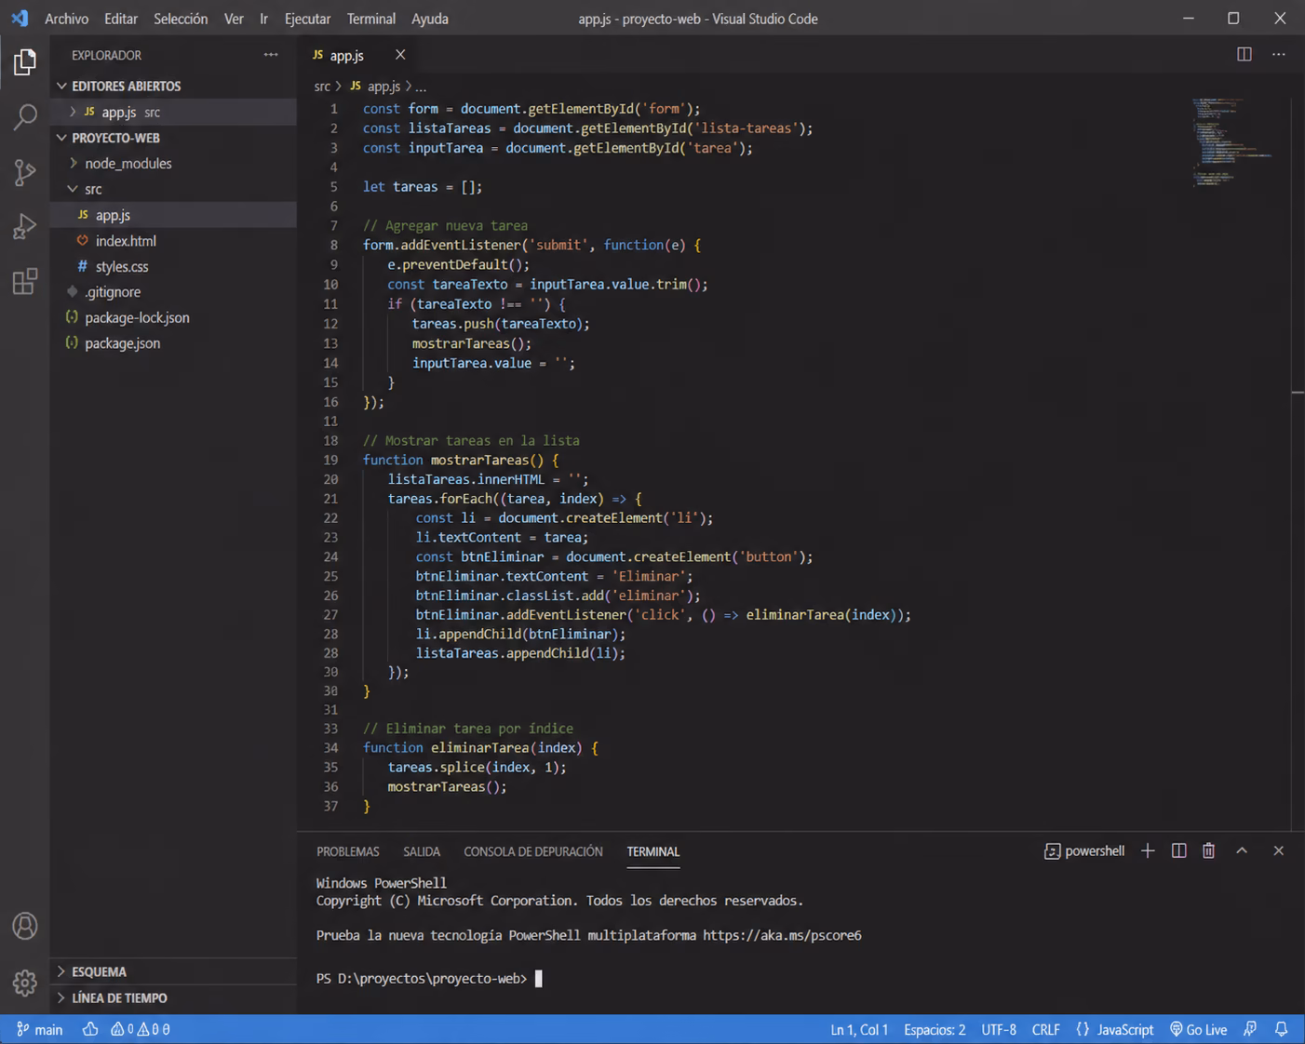Open the Ir menu

pyautogui.click(x=264, y=19)
